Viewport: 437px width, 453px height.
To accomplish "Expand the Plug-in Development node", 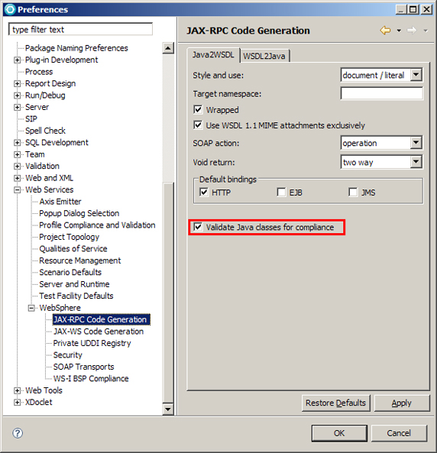I will [17, 60].
